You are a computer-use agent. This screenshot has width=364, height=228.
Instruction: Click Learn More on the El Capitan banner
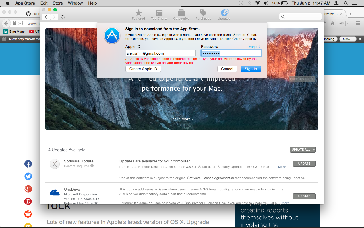[x=182, y=119]
